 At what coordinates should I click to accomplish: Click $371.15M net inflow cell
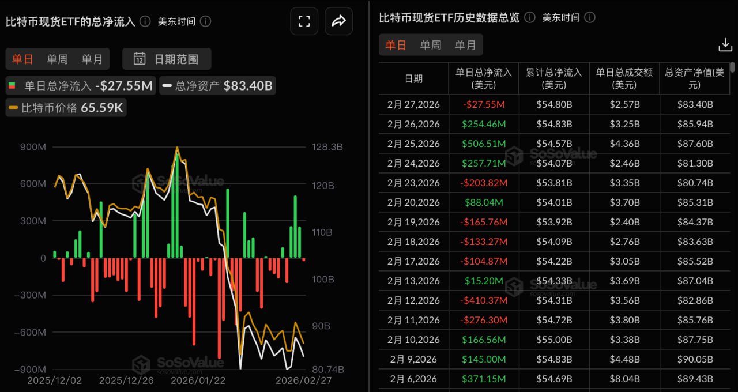(x=484, y=379)
